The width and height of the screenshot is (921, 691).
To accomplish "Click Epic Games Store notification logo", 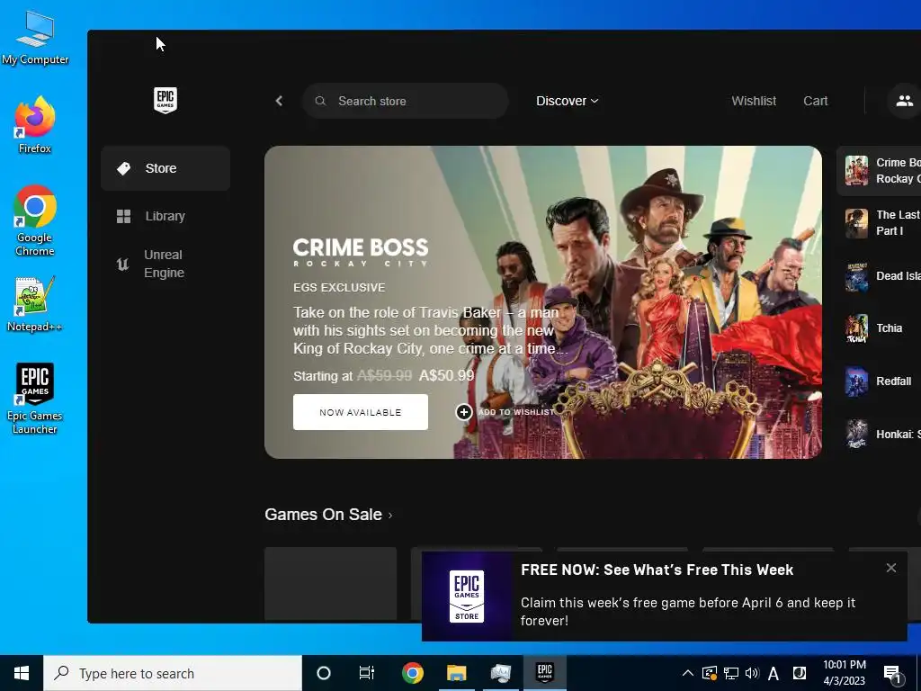I will click(467, 596).
